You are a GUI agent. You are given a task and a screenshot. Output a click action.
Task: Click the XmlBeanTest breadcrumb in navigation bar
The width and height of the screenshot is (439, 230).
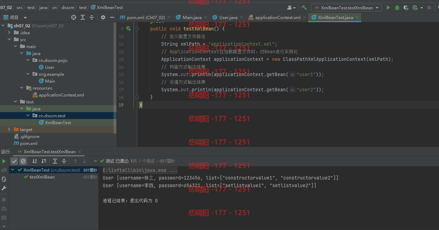point(107,7)
